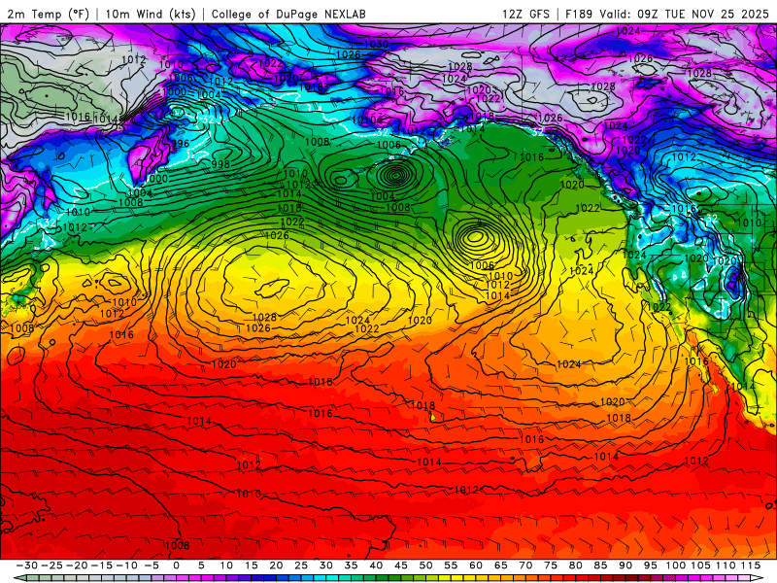Click the -25 value on the temperature scale

click(52, 566)
